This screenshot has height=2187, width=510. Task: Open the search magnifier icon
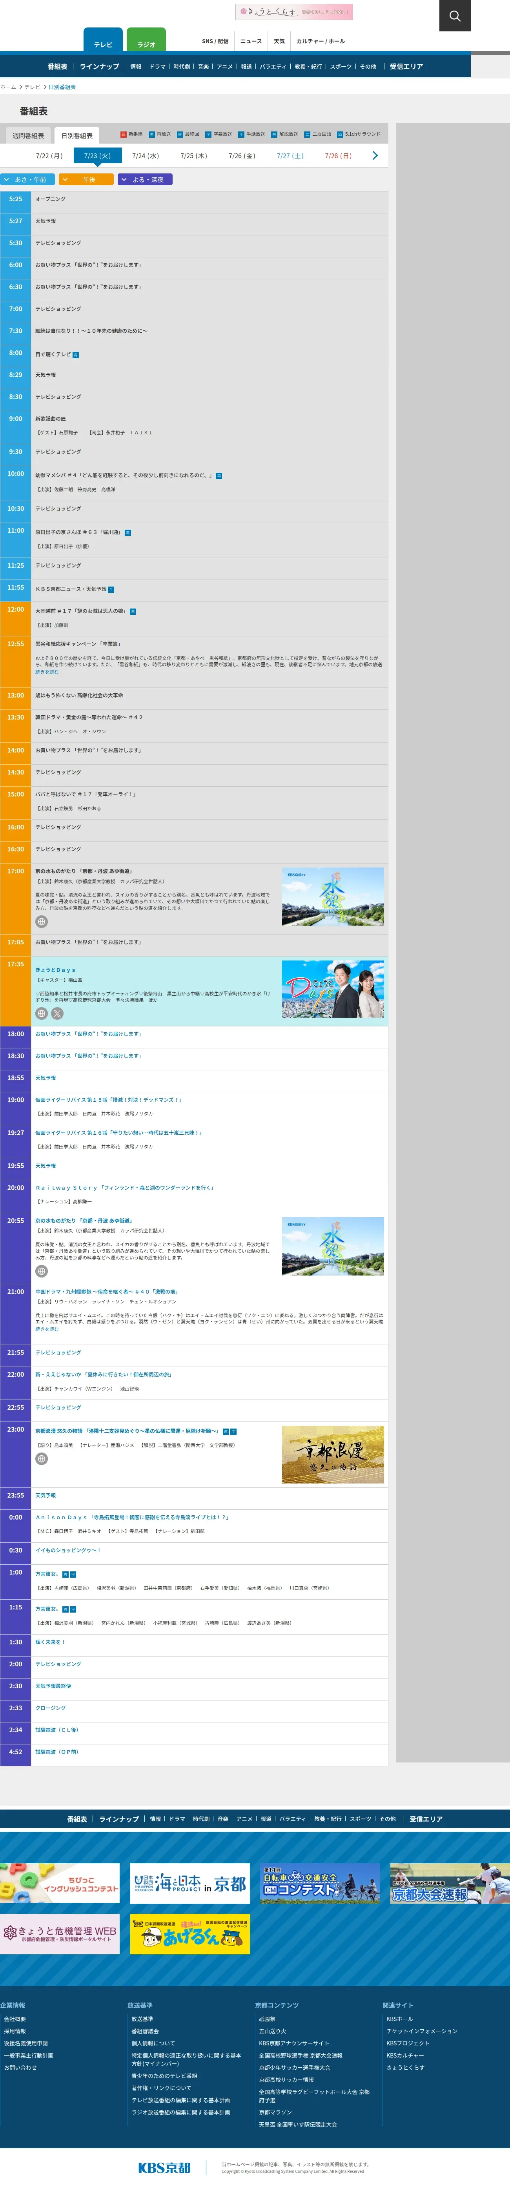coord(455,15)
